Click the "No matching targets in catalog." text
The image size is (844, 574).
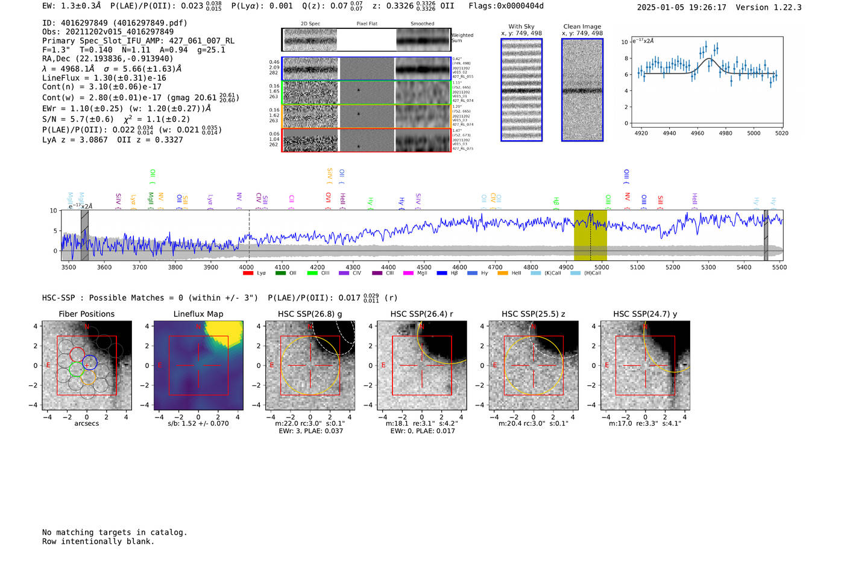click(x=115, y=532)
